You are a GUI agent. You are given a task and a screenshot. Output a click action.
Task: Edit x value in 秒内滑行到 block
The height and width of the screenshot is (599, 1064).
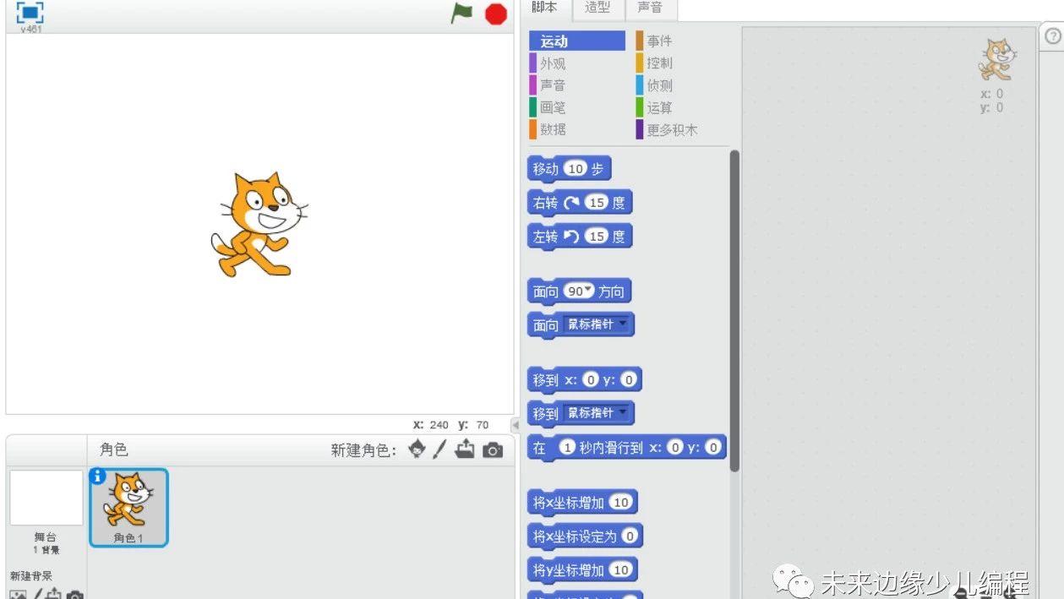[x=674, y=448]
